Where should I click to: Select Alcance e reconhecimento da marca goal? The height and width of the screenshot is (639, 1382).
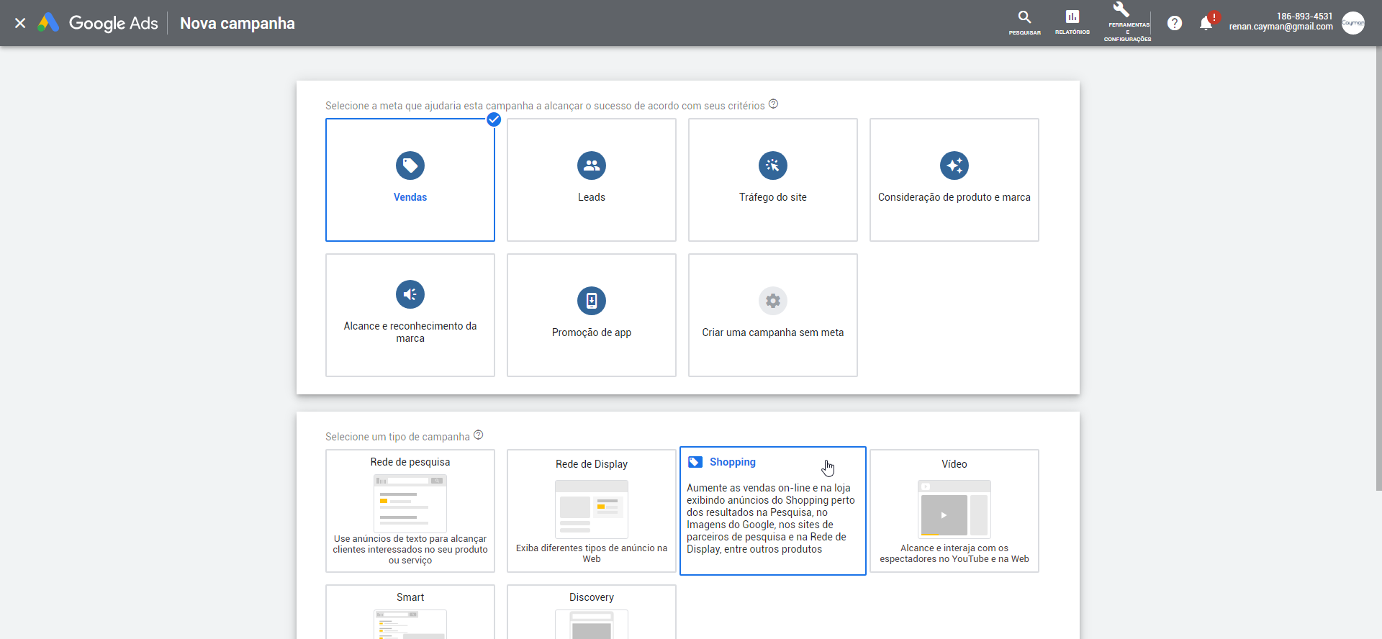pos(410,315)
